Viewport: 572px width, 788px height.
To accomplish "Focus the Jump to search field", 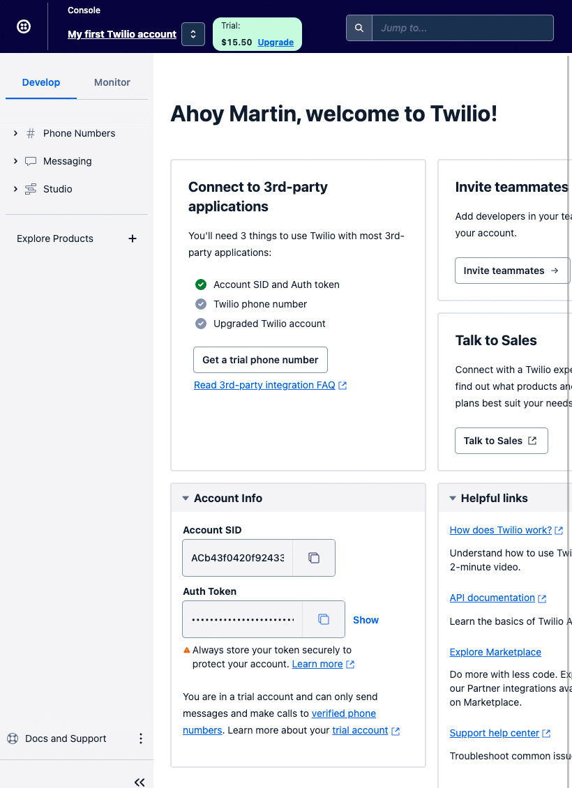I will coord(462,28).
